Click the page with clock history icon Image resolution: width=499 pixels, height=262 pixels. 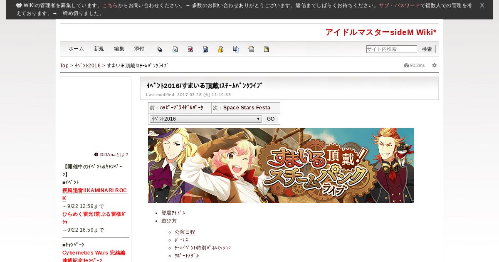click(175, 49)
